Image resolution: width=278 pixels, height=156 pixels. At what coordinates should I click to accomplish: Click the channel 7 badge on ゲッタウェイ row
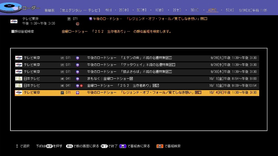point(62,65)
